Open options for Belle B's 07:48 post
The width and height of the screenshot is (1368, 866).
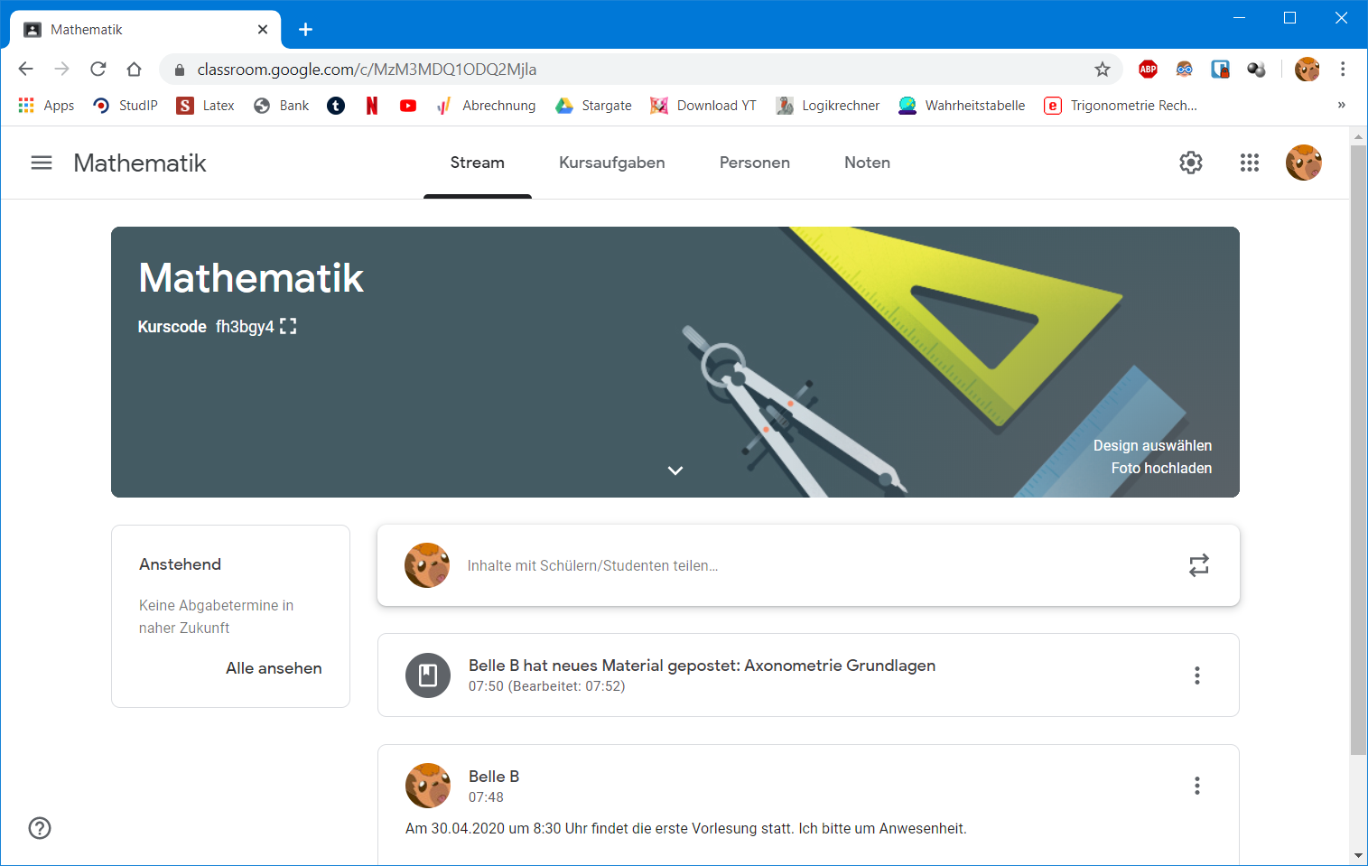pyautogui.click(x=1197, y=786)
